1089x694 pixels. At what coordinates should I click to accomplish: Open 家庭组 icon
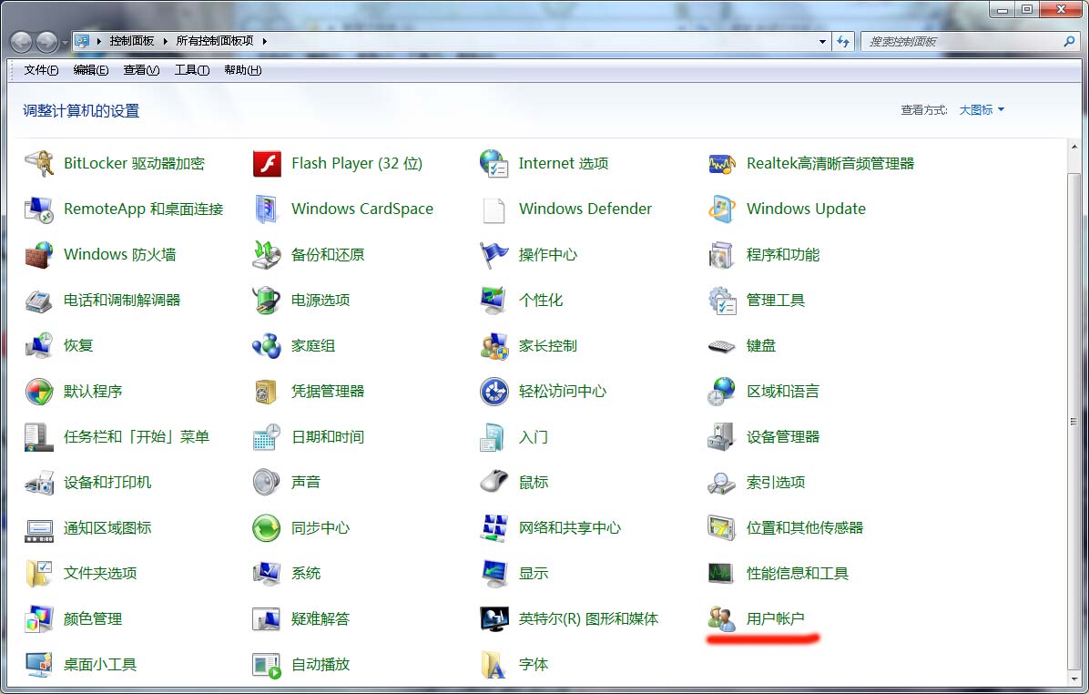(267, 346)
